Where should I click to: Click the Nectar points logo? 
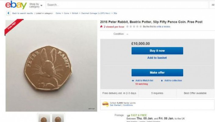pos(105,104)
